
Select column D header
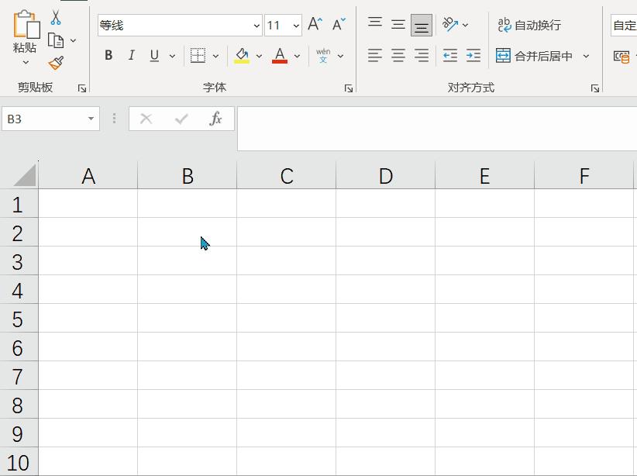click(385, 176)
